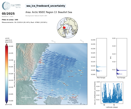This screenshot has width=131, height=109.
Task: Click the red track cluster near western coast
Action: 41,61
